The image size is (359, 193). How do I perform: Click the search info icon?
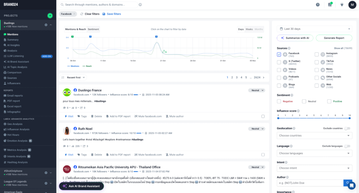tap(140, 5)
